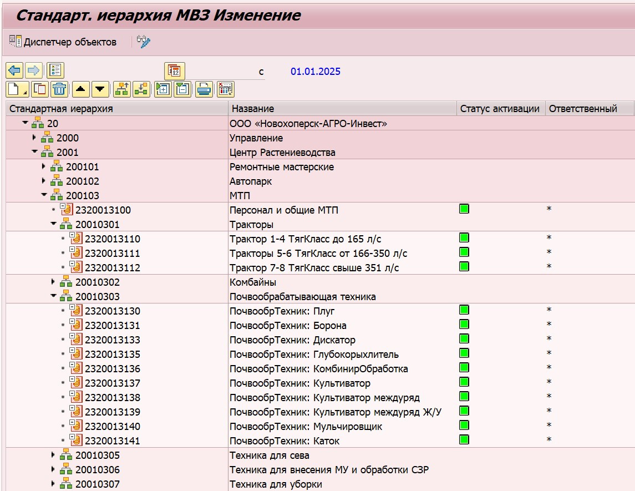Expand the 20010302 Комбайны node
Image resolution: width=635 pixels, height=491 pixels.
[x=53, y=282]
